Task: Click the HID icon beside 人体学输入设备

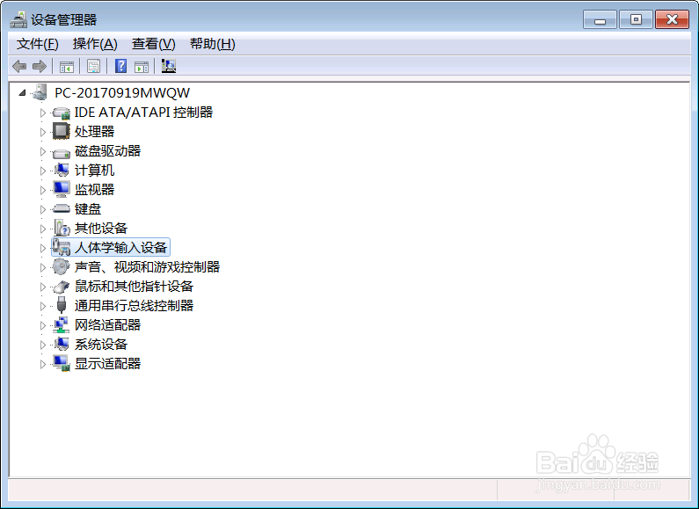Action: point(61,247)
